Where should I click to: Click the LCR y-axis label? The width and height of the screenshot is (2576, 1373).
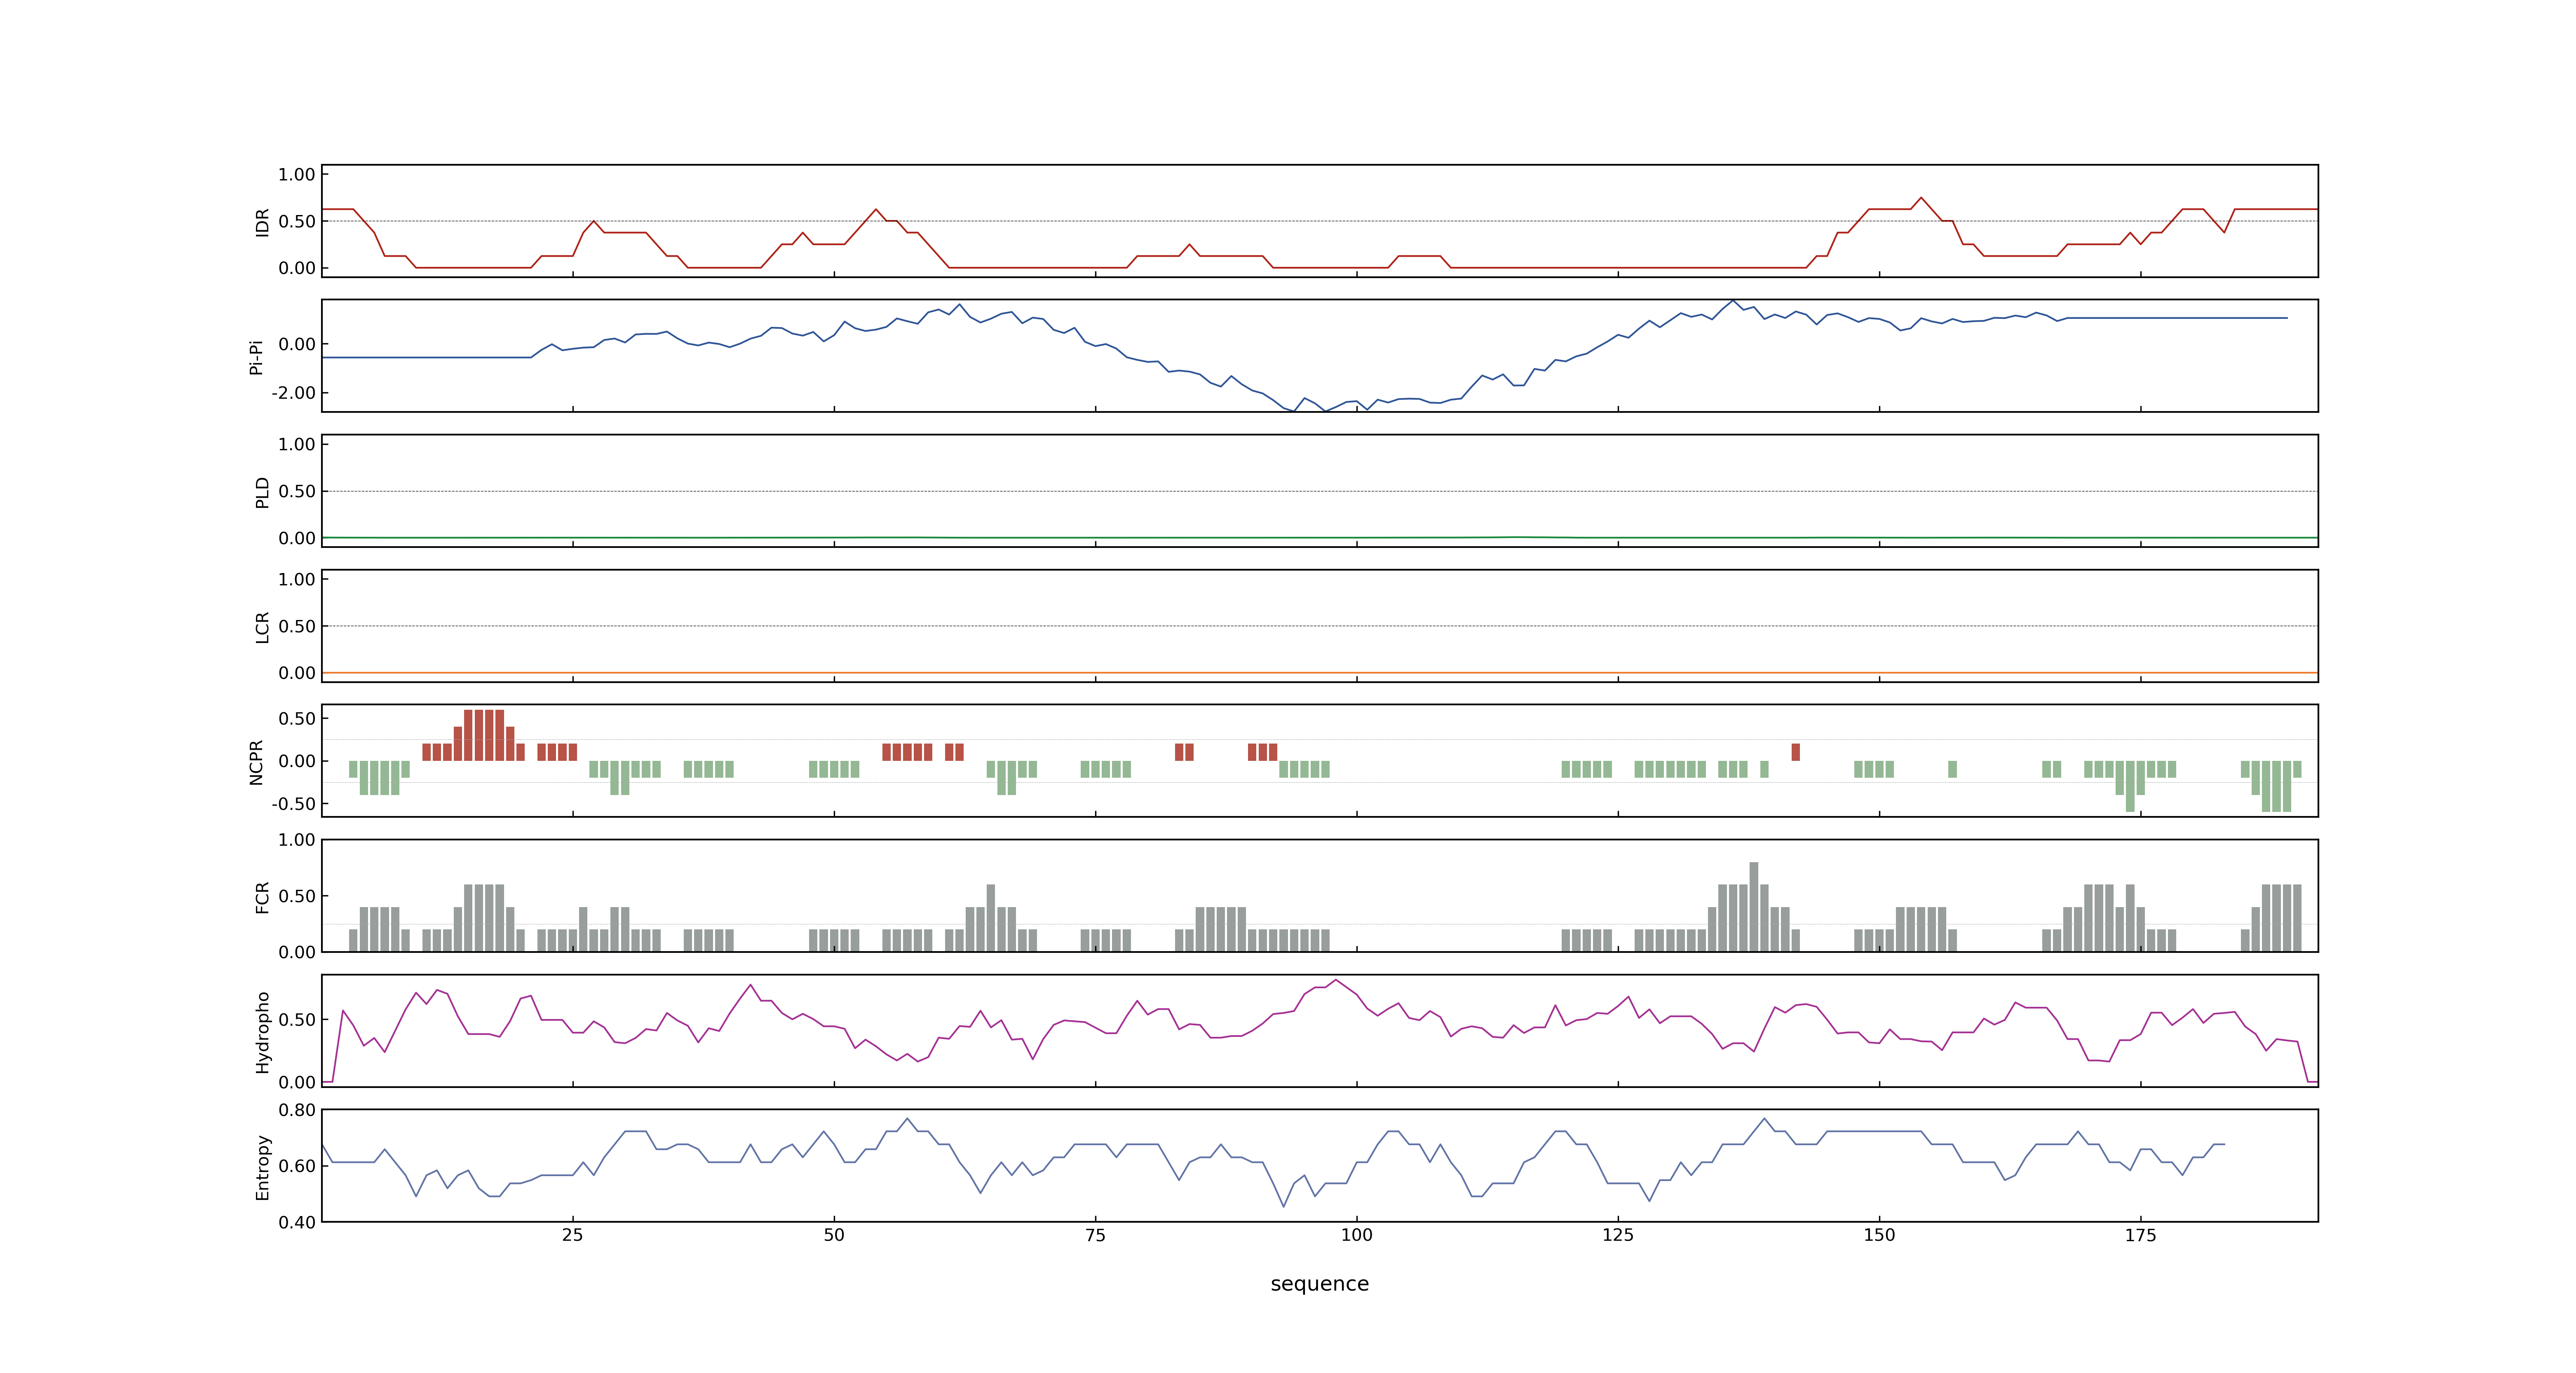click(262, 627)
